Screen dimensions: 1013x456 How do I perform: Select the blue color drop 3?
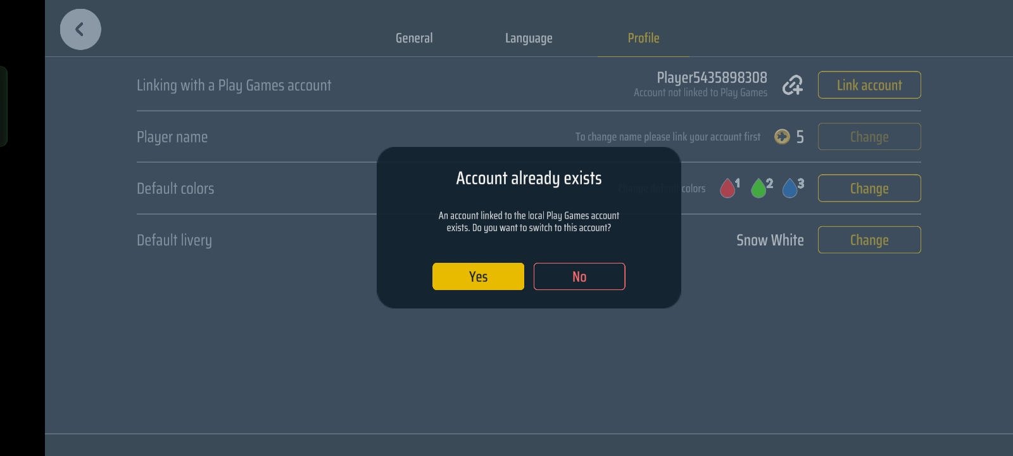790,188
